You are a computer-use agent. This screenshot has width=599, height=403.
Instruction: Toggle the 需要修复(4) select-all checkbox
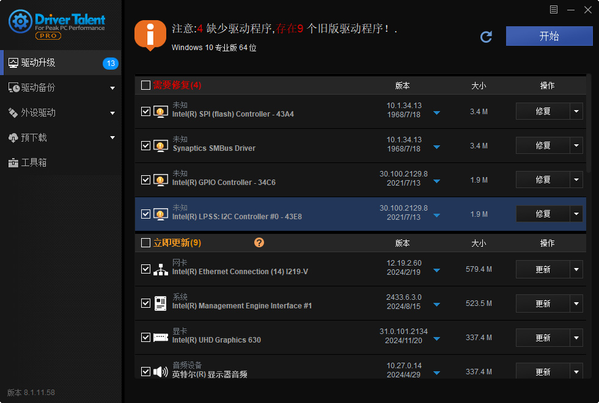coord(145,85)
